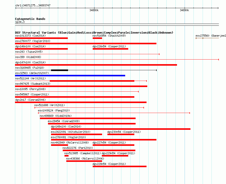226x184 pixels.
Task: Click the chr1:34871275..34893747 coordinates text
Action: coord(33,6)
